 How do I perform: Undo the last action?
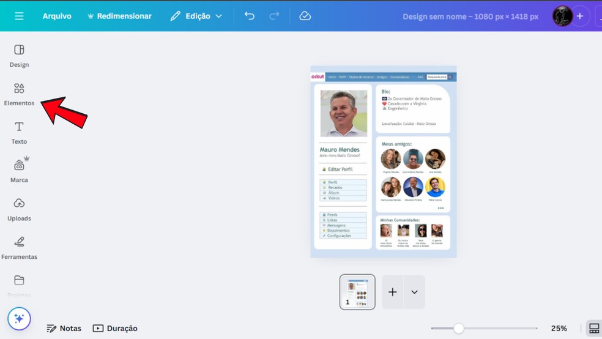click(250, 16)
